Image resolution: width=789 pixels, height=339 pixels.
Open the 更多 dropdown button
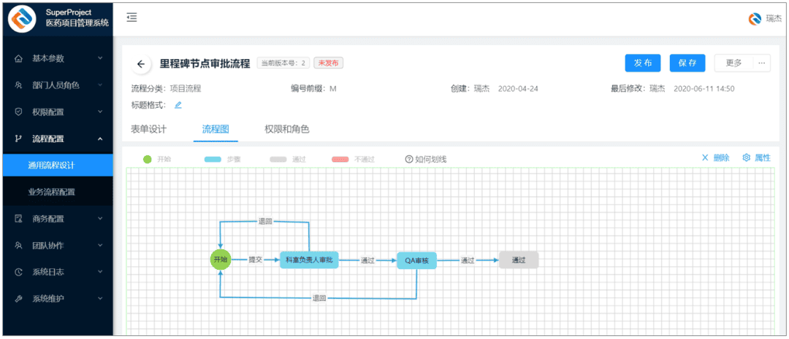[733, 63]
